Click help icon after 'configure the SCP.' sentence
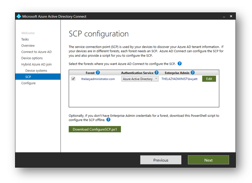Image resolution: width=252 pixels, height=183 pixels. (x=179, y=64)
